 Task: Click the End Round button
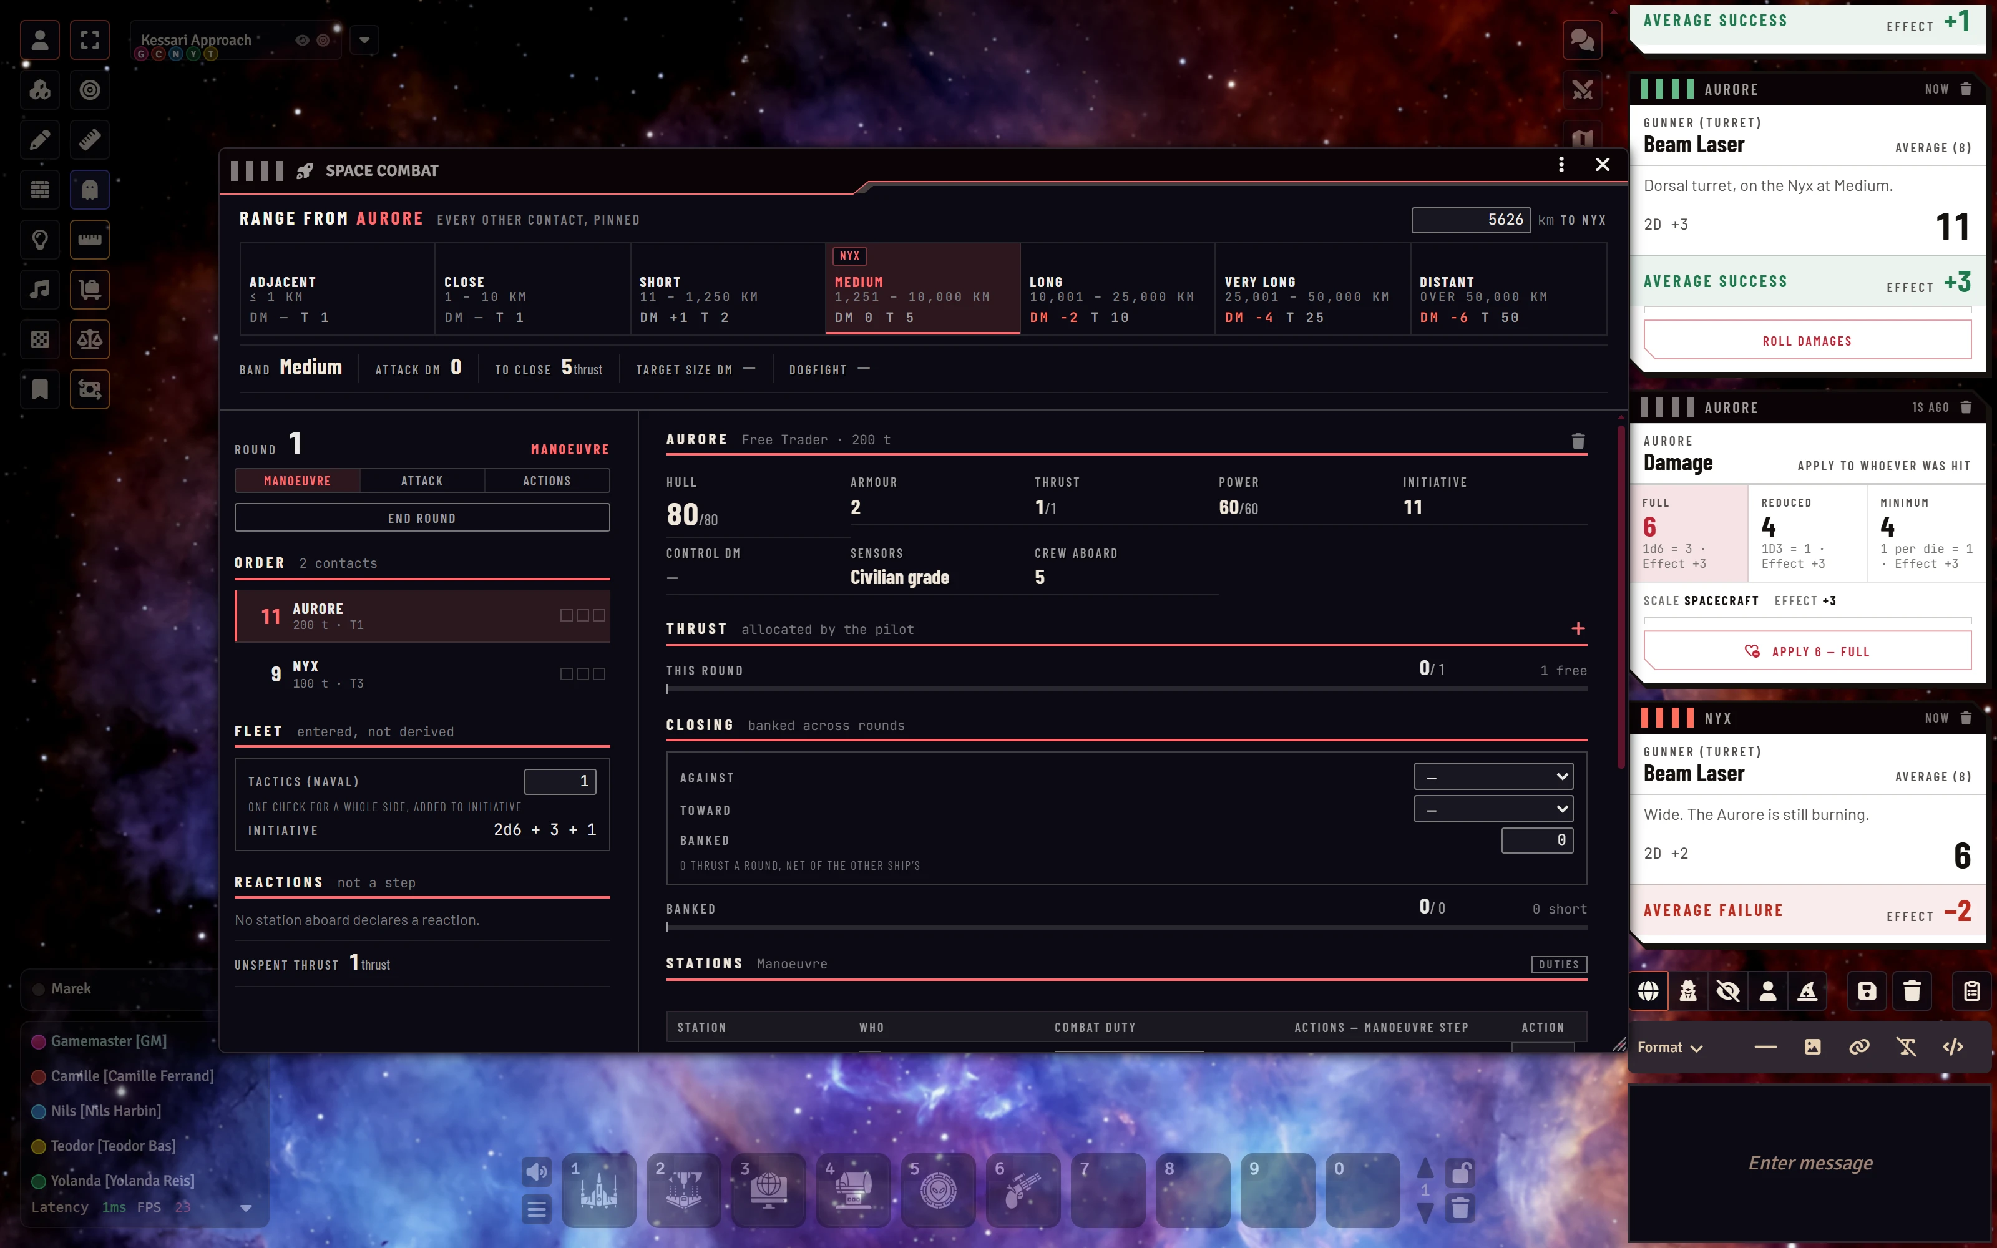coord(422,517)
